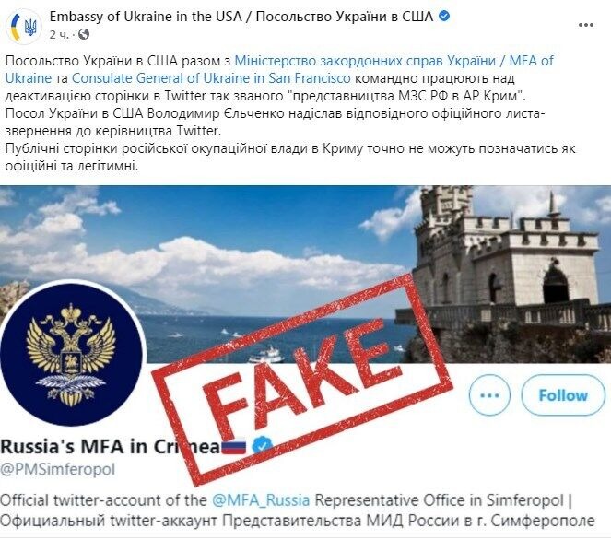This screenshot has height=540, width=611.
Task: Click the blue verified badge beside embassy name
Action: pyautogui.click(x=444, y=17)
